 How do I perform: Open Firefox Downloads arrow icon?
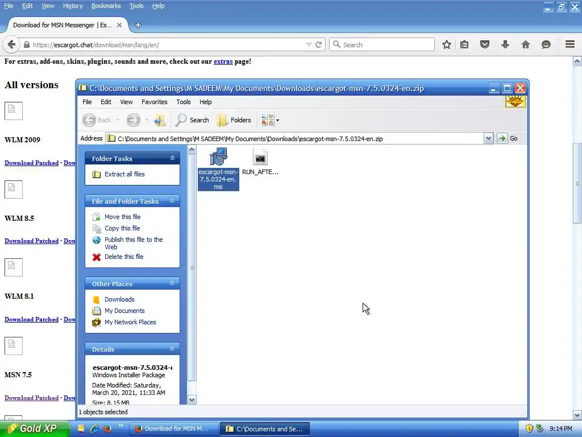tap(505, 44)
